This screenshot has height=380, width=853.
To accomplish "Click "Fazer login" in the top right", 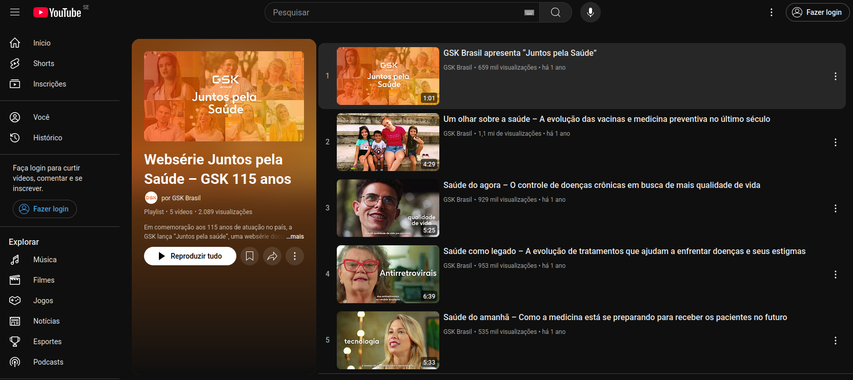I will (817, 12).
